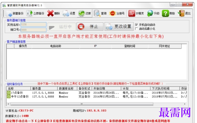The height and width of the screenshot is (123, 197).
Task: Click the 开始日期 column header
Action: (x=107, y=89)
